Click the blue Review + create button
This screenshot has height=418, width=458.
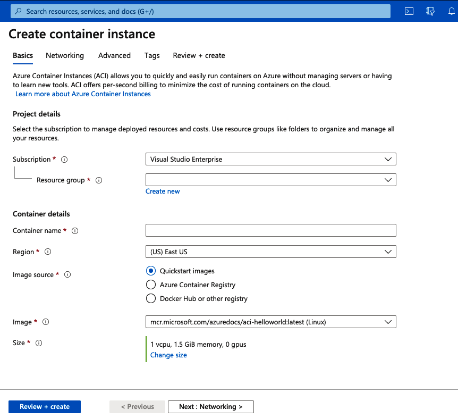point(45,407)
